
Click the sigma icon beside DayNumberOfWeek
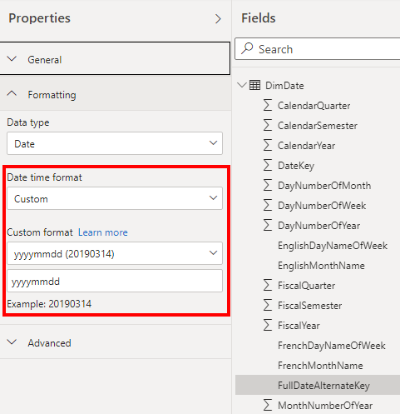pos(268,205)
